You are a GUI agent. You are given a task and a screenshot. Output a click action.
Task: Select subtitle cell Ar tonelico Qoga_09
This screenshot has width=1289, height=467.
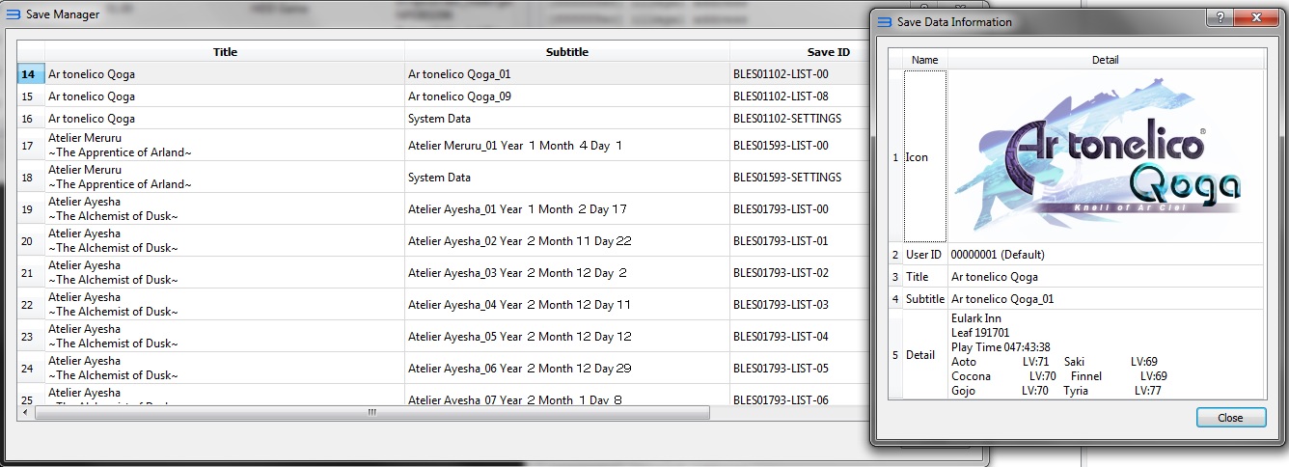coord(566,96)
